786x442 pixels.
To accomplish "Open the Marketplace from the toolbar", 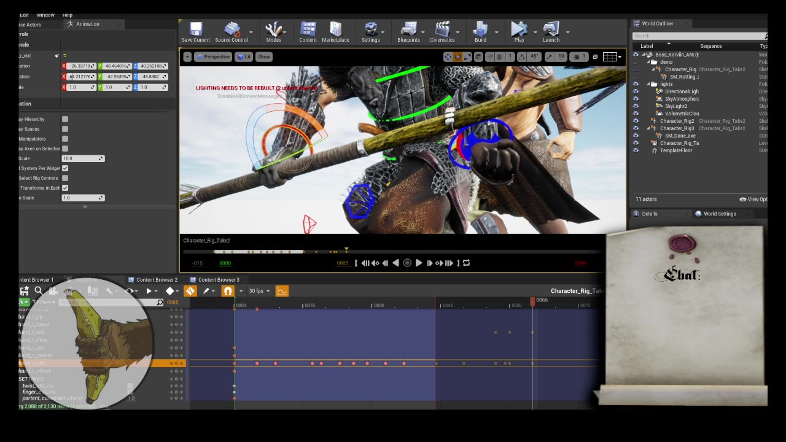I will [335, 32].
